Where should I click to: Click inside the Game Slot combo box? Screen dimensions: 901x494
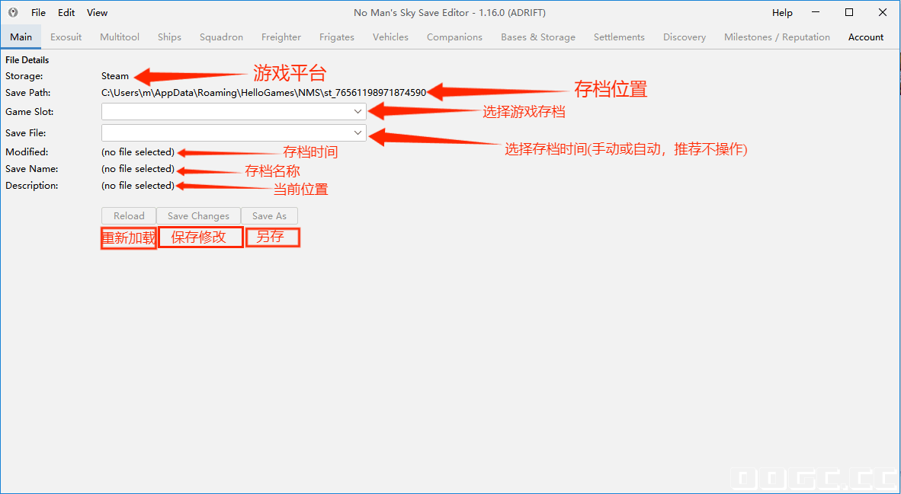pos(234,112)
